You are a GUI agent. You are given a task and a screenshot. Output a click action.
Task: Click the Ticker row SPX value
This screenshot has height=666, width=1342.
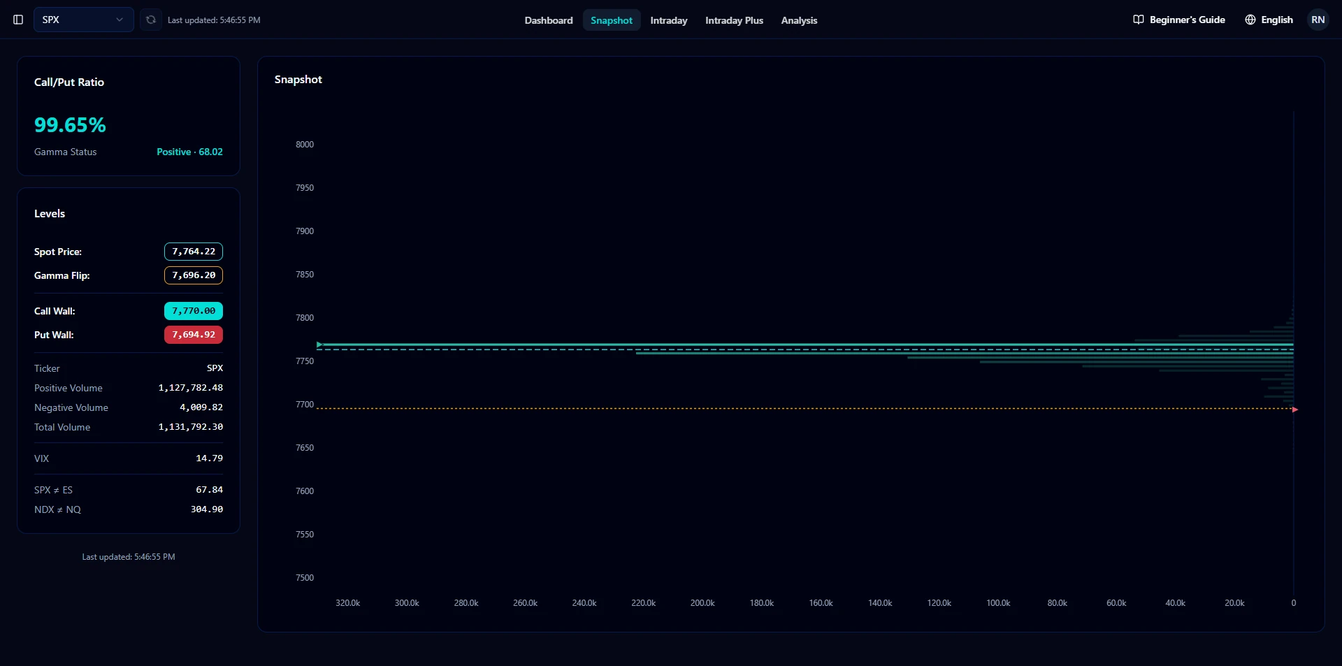pos(215,368)
